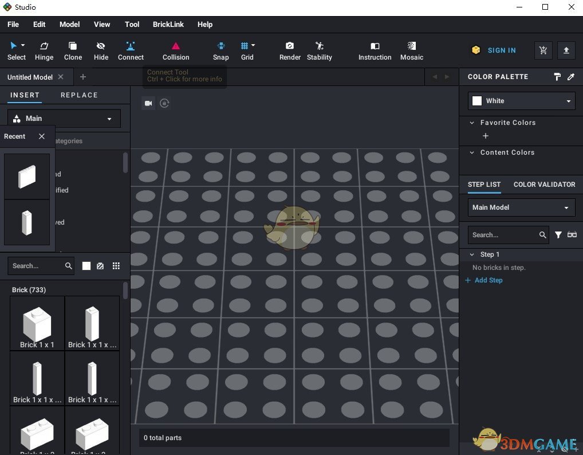This screenshot has width=583, height=455.
Task: Open the White color dropdown
Action: coord(569,101)
